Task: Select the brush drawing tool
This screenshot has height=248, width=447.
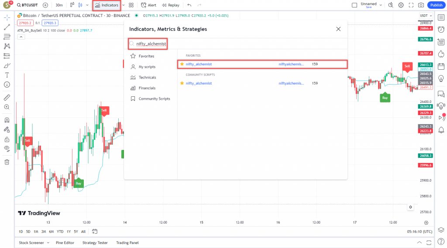Action: click(7, 65)
